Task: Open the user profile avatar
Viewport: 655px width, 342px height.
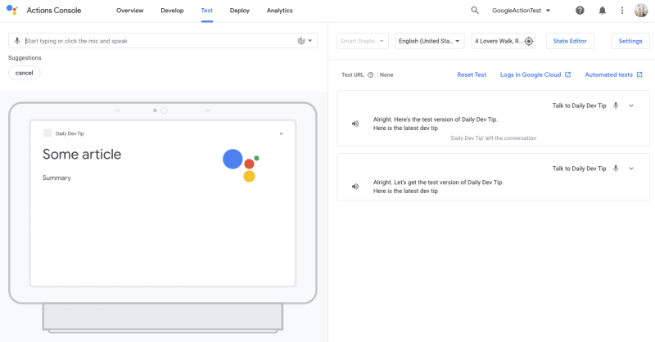Action: point(641,11)
